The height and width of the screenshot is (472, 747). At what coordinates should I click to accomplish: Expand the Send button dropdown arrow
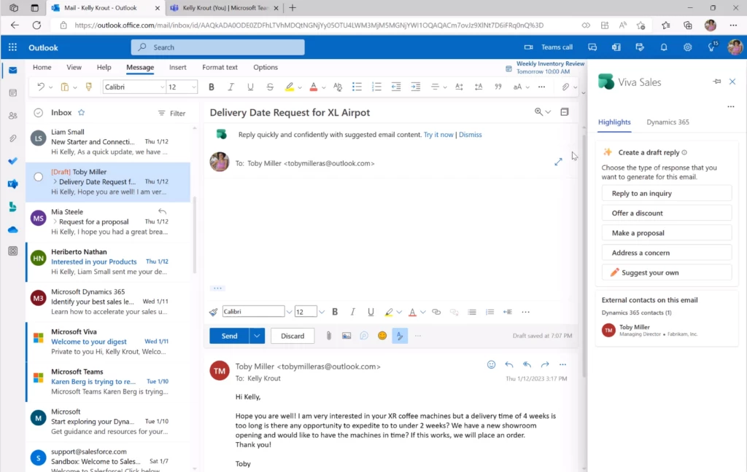point(257,336)
